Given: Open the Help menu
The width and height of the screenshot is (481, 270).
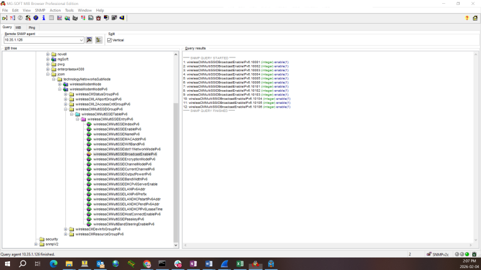Looking at the screenshot, I should click(100, 10).
